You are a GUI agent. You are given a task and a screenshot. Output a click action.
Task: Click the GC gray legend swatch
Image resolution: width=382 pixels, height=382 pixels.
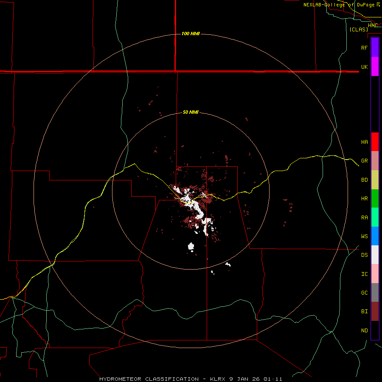[x=375, y=292]
